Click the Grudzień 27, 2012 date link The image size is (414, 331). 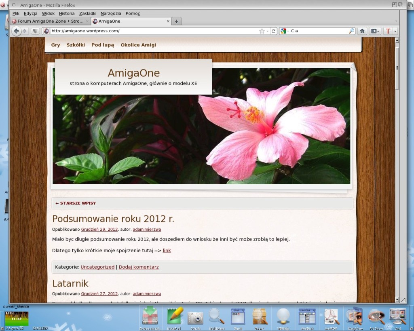click(99, 294)
